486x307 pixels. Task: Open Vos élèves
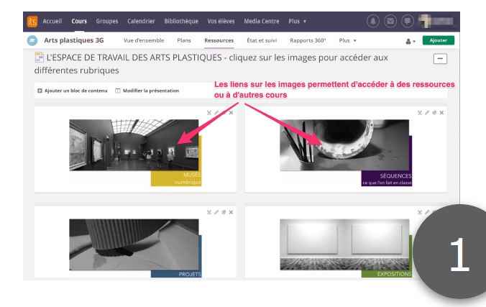pyautogui.click(x=221, y=22)
